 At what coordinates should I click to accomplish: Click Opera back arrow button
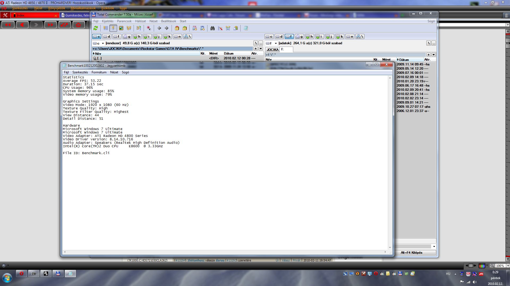pos(22,25)
